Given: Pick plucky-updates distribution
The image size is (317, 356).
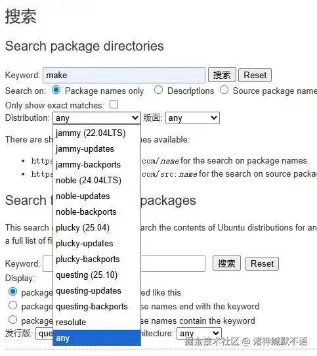Looking at the screenshot, I should pos(97,244).
